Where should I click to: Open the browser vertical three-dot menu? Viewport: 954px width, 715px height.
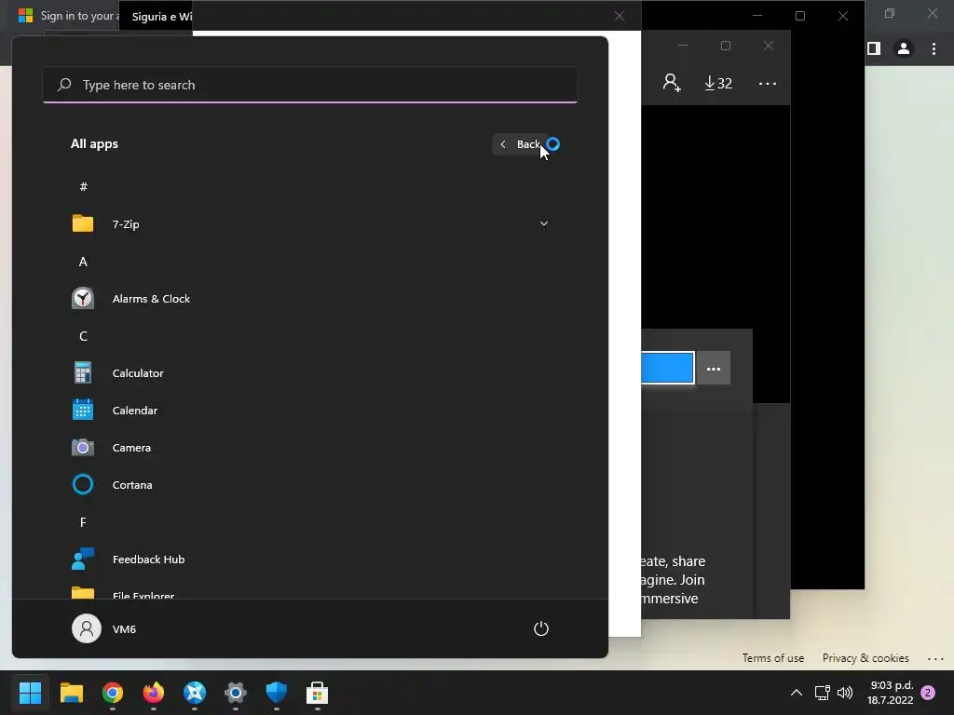934,48
